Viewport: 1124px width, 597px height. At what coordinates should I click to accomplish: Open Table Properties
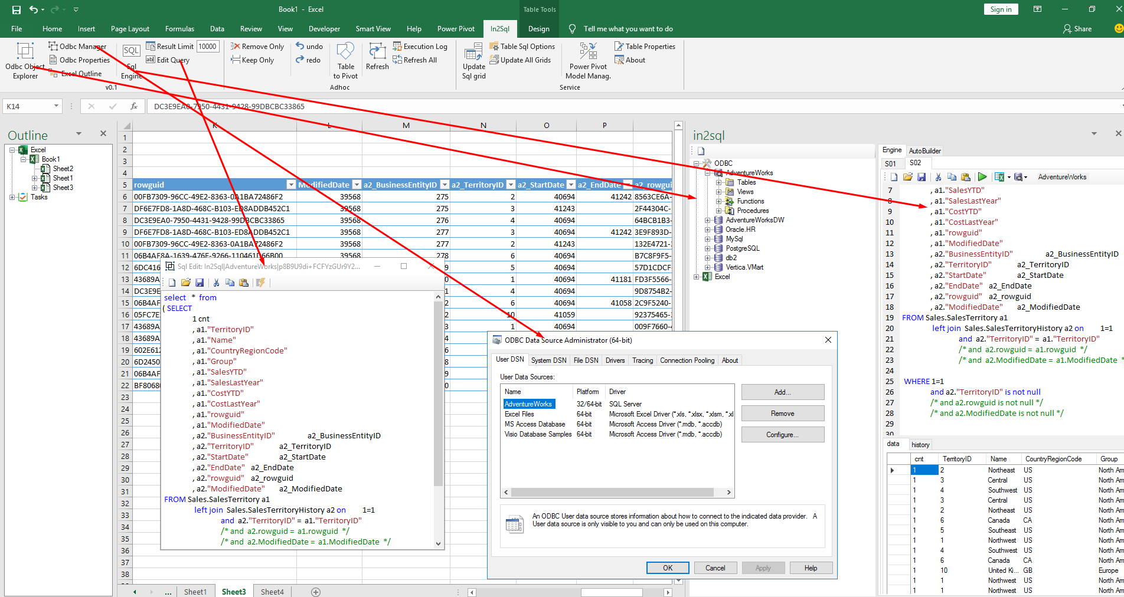pyautogui.click(x=645, y=46)
